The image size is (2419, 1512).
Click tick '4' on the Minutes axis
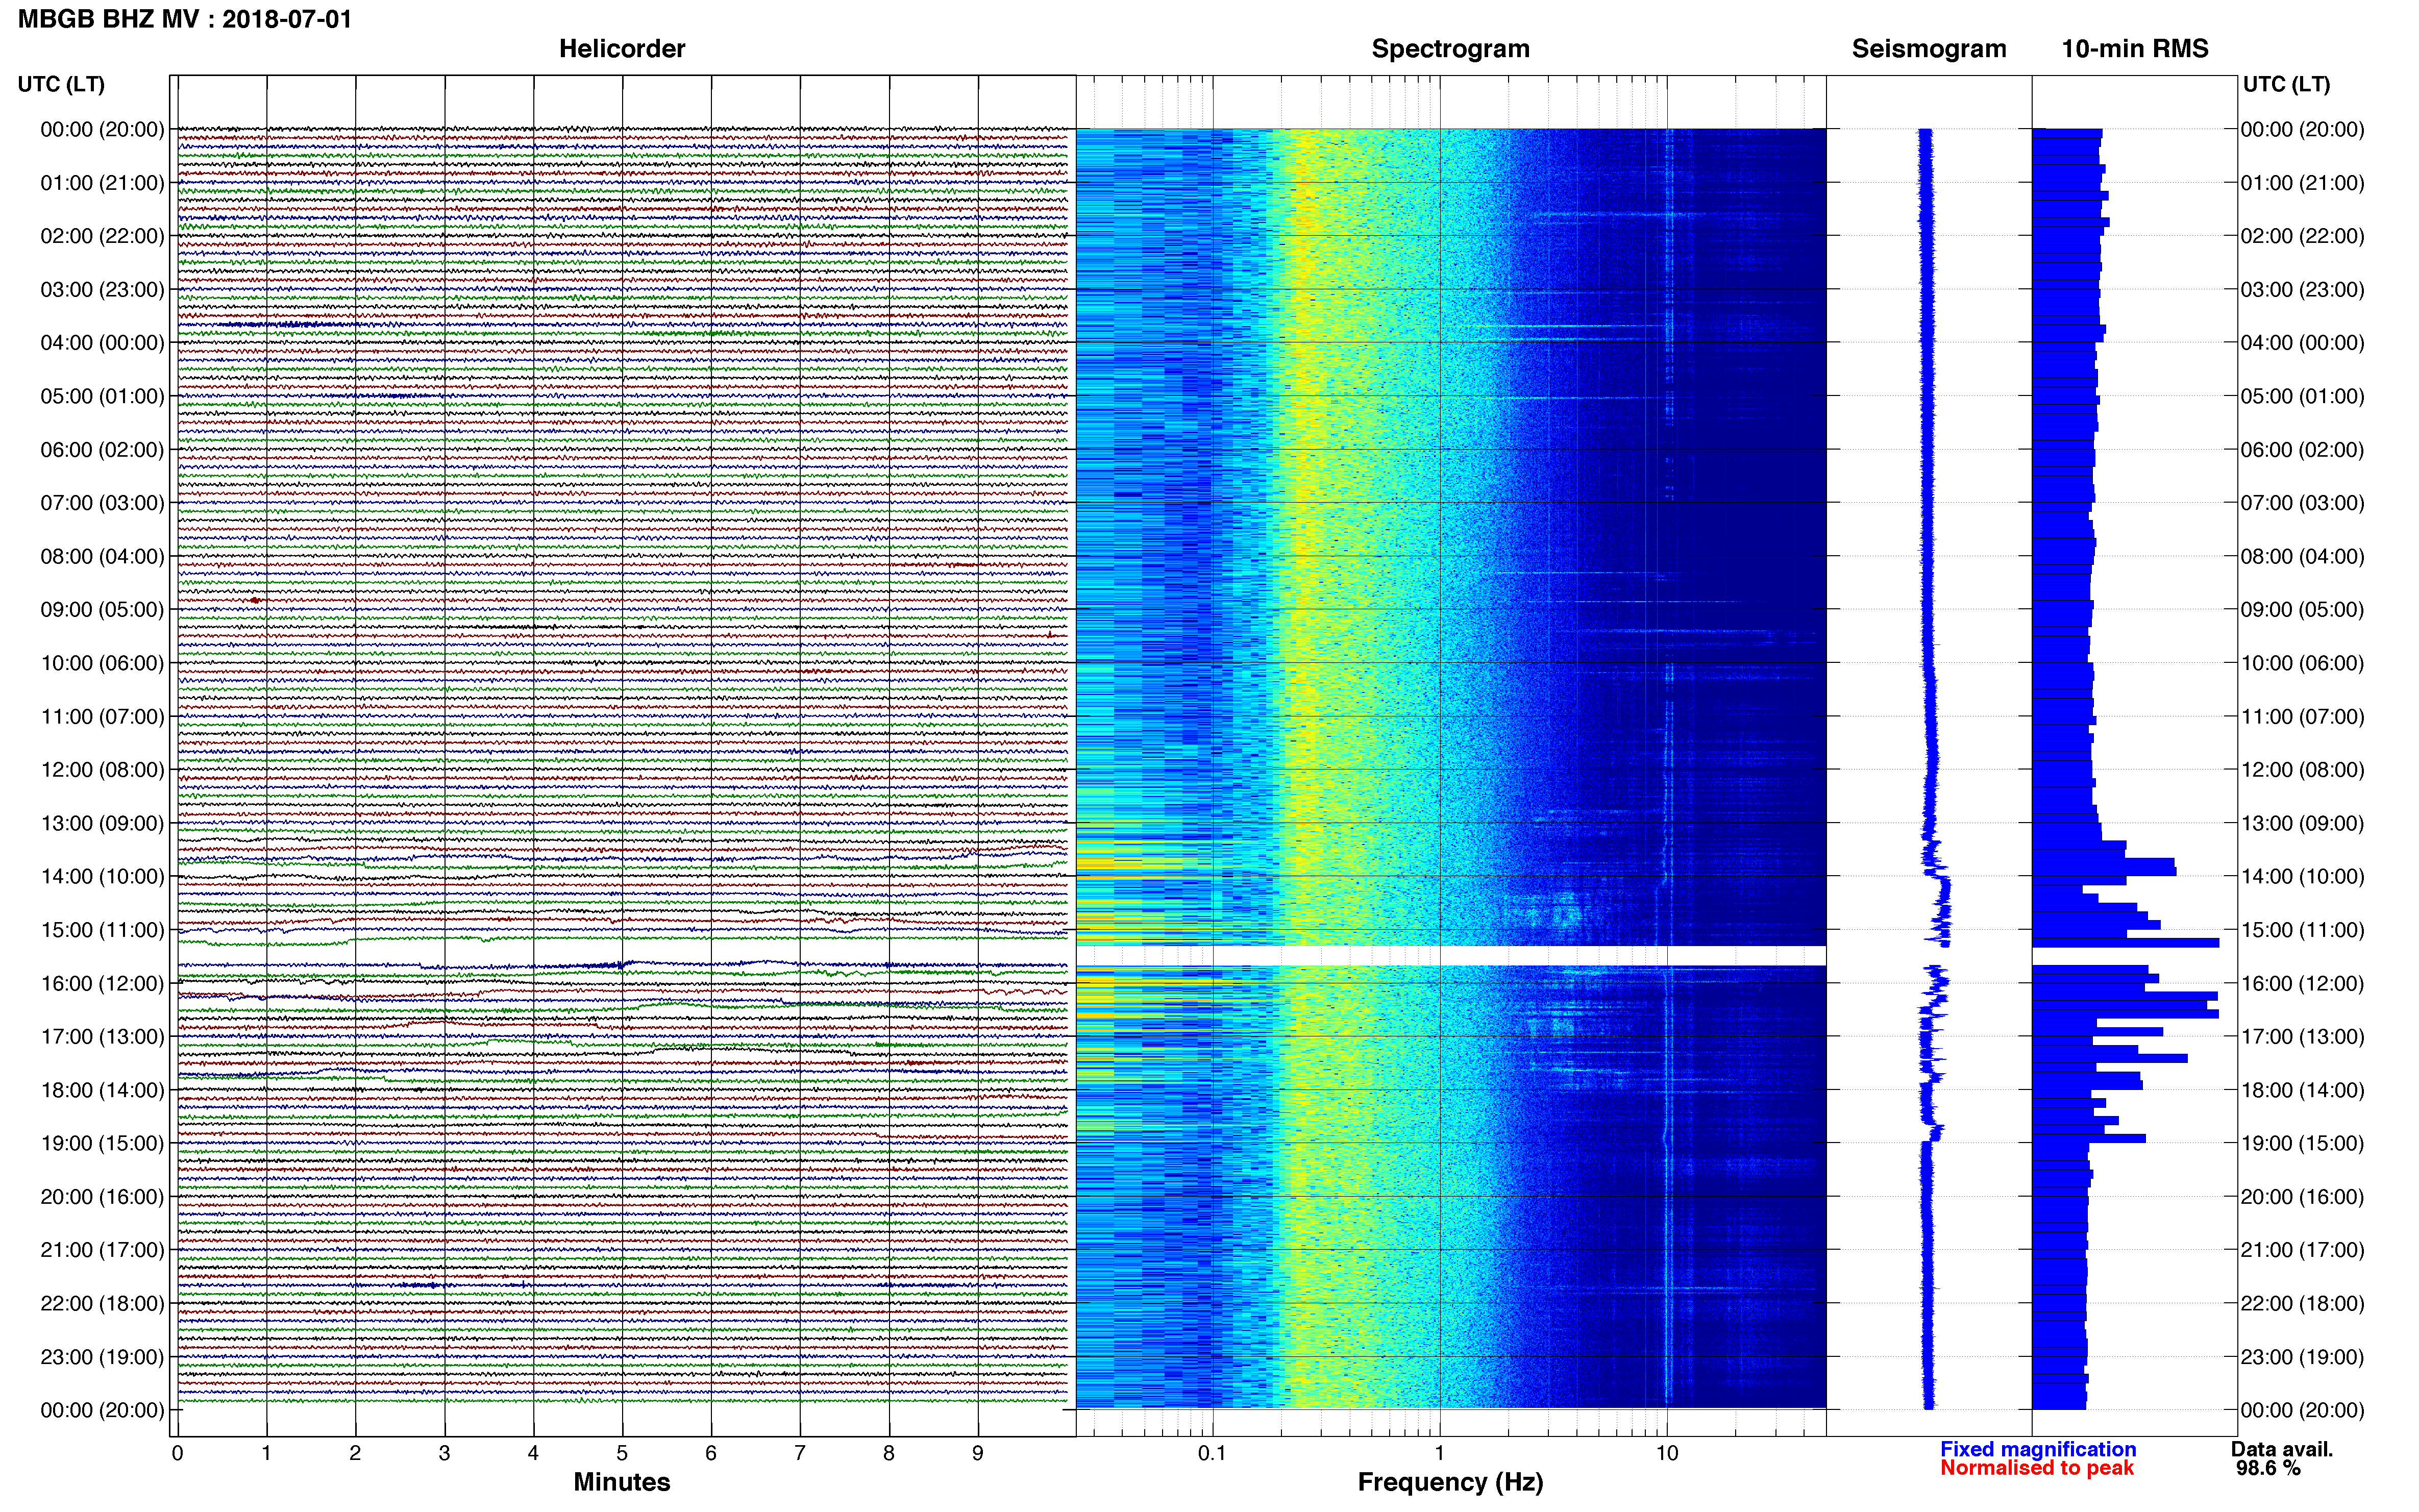click(533, 1453)
